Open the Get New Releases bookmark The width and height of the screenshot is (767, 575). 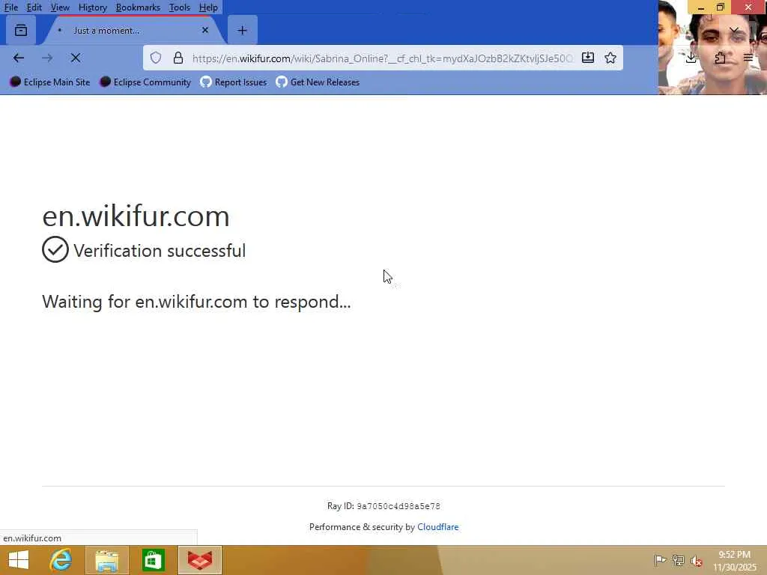(x=318, y=82)
